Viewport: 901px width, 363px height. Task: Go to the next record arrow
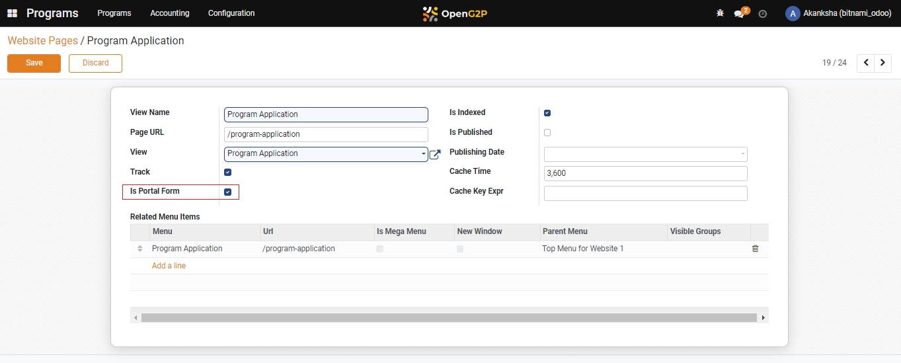(x=883, y=63)
